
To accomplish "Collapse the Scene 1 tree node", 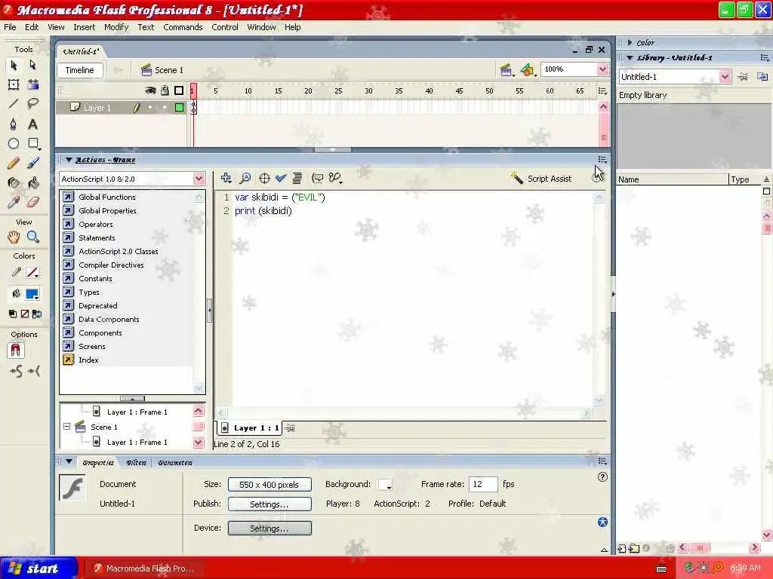I will tap(66, 427).
